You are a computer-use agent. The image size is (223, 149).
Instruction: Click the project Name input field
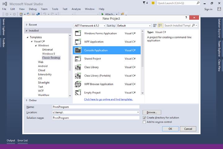coord(96,107)
